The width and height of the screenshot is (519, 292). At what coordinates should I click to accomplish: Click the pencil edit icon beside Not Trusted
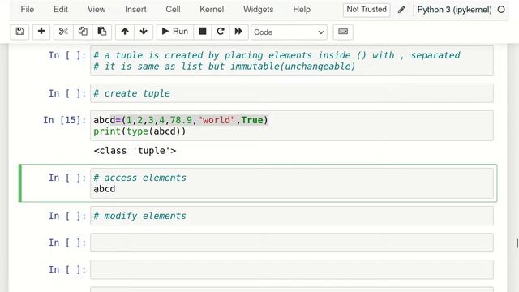click(401, 10)
